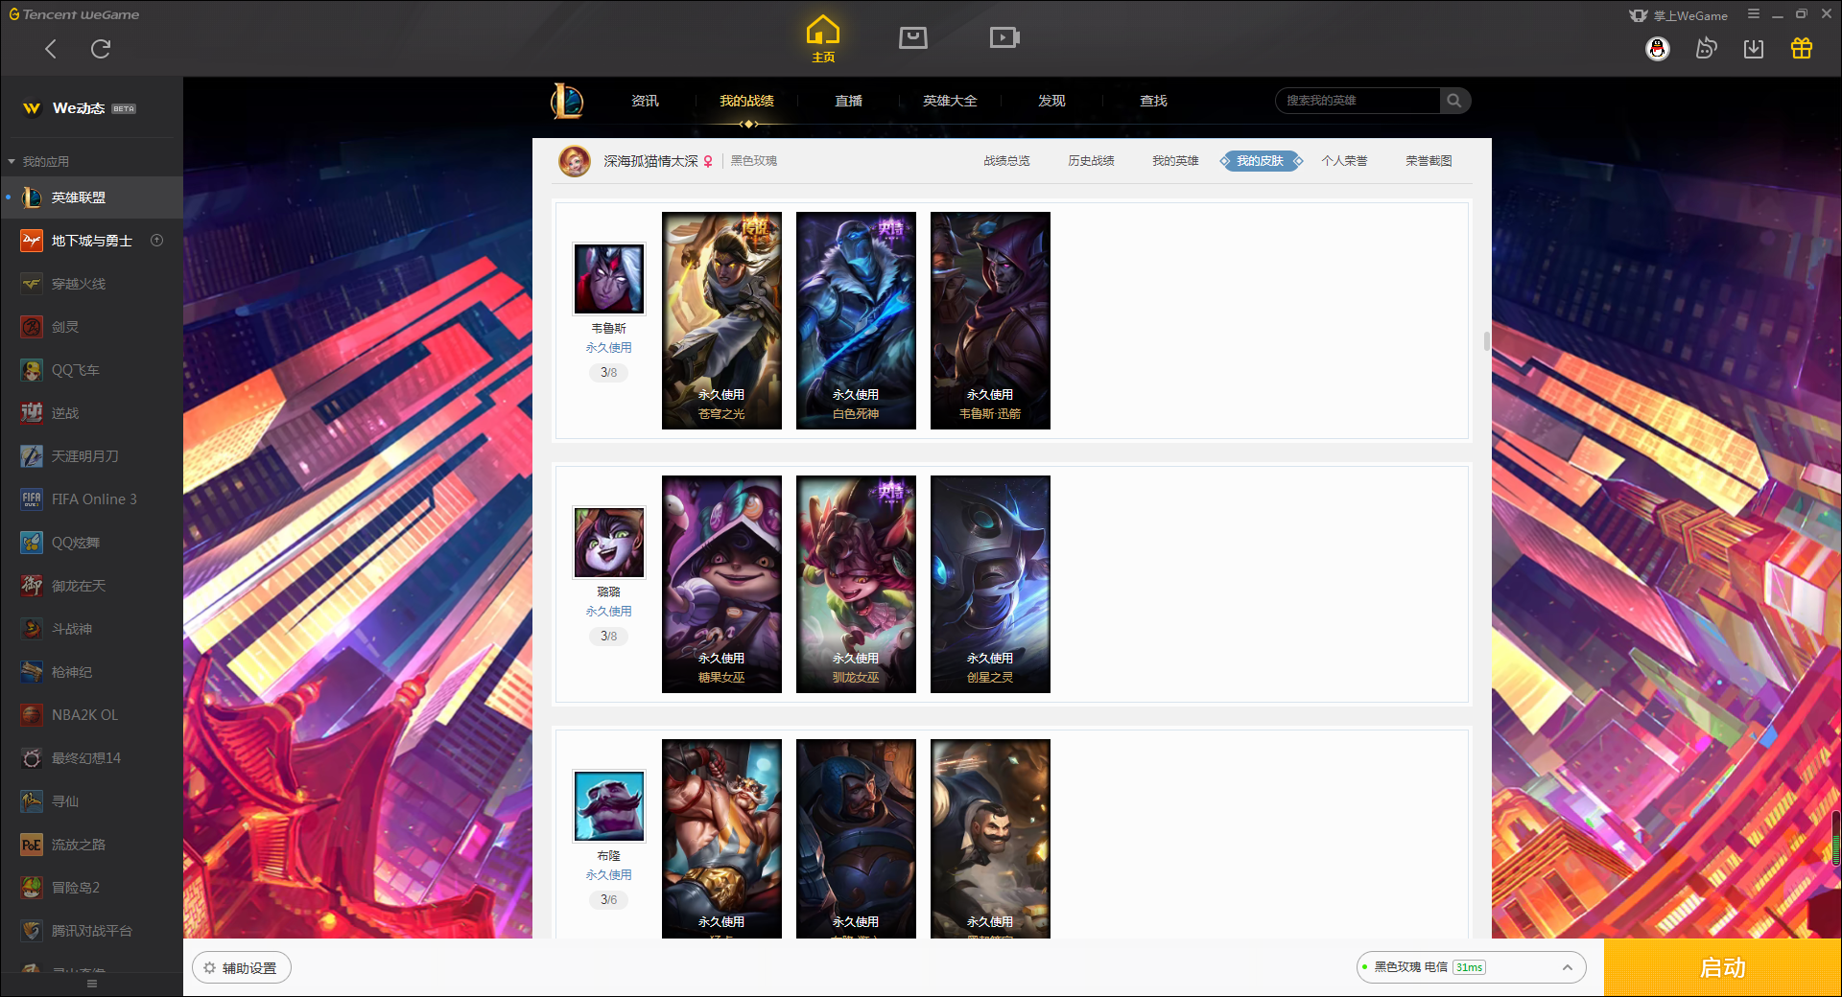
Task: Open the download manager icon
Action: click(1754, 48)
